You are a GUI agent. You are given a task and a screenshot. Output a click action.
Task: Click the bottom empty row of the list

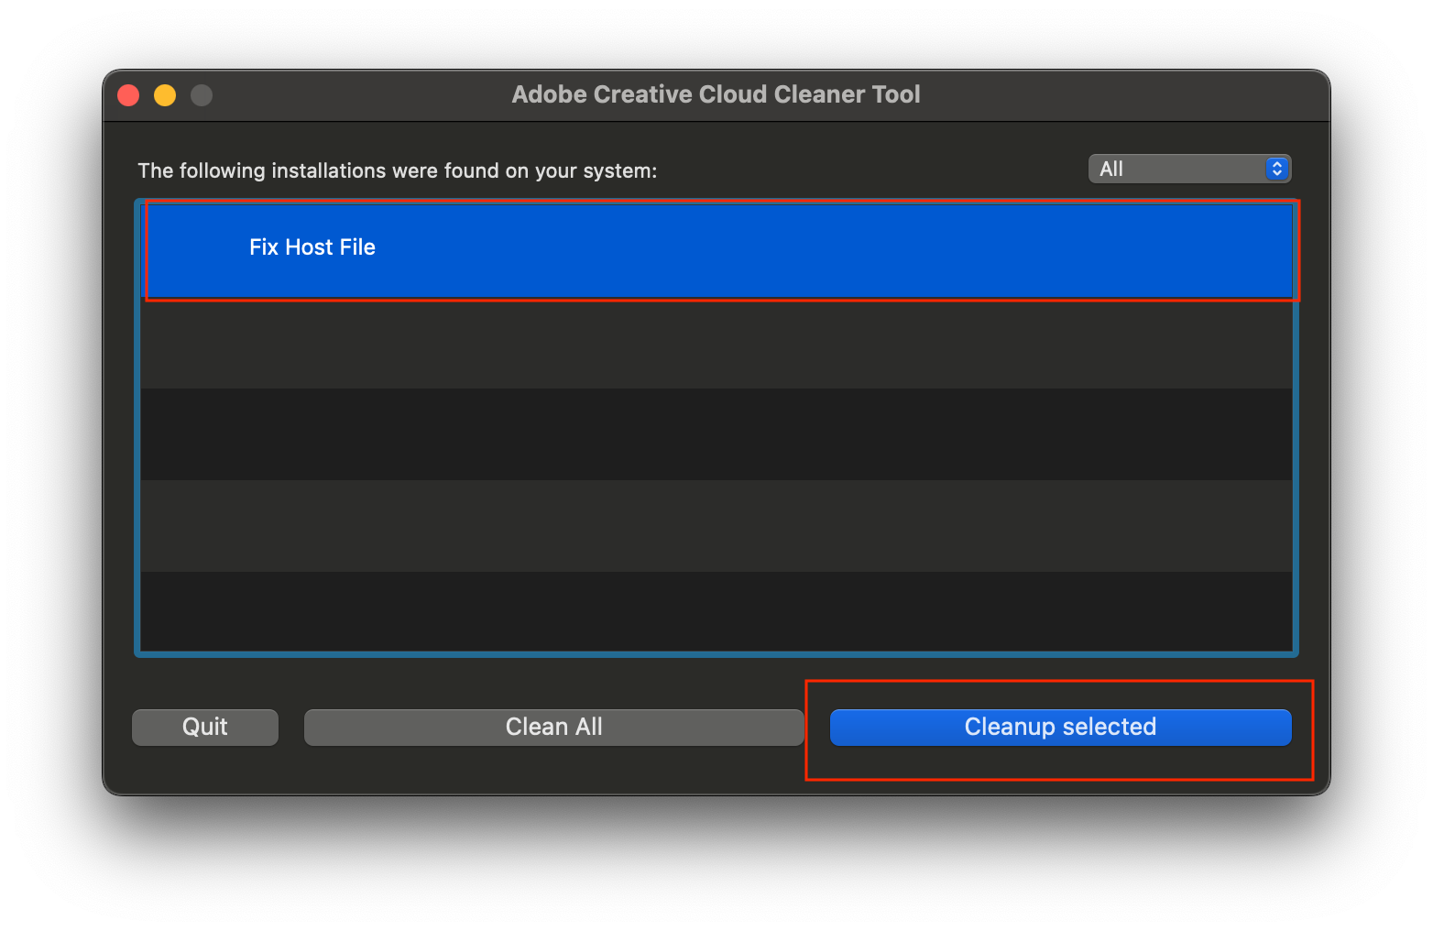715,611
